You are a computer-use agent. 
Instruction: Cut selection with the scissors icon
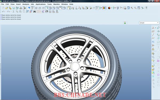tap(13, 11)
